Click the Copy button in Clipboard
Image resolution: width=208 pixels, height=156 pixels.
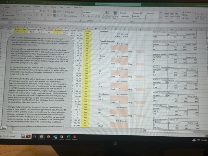coord(5,12)
